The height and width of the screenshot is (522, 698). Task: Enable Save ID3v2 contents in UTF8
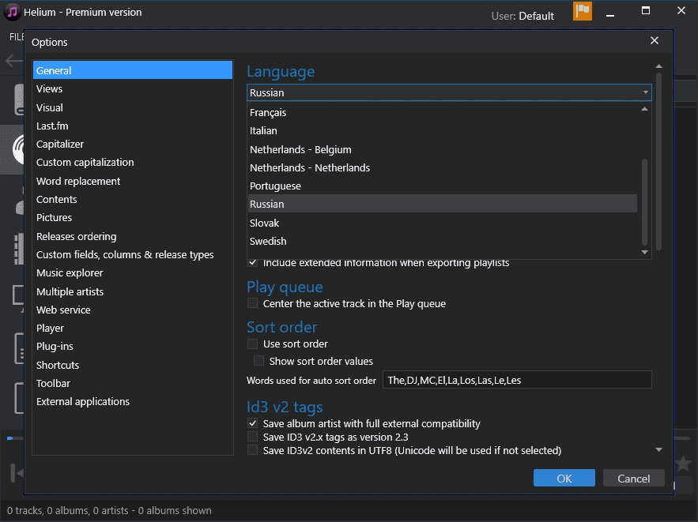pos(252,450)
